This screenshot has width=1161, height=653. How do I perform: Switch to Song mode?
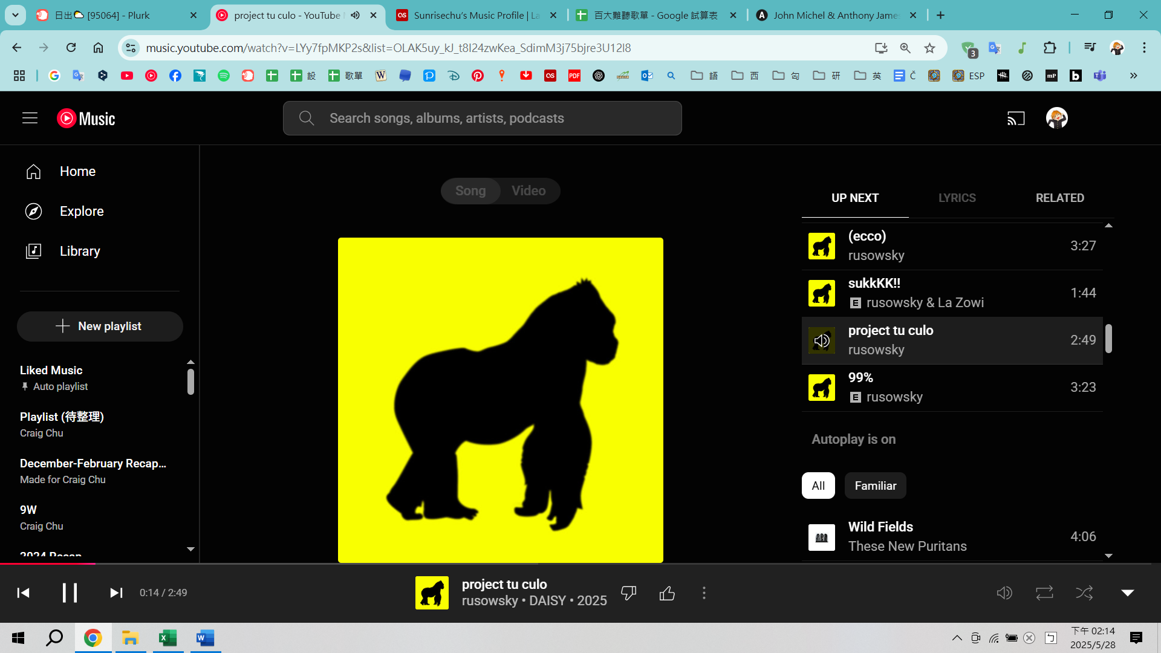[x=470, y=191]
